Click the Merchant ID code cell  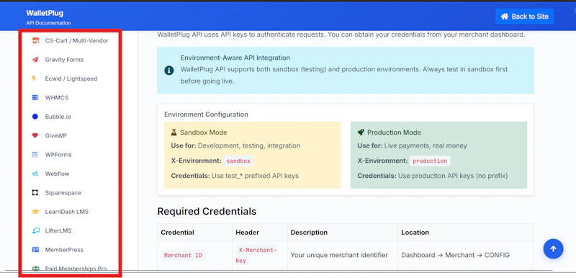[183, 255]
